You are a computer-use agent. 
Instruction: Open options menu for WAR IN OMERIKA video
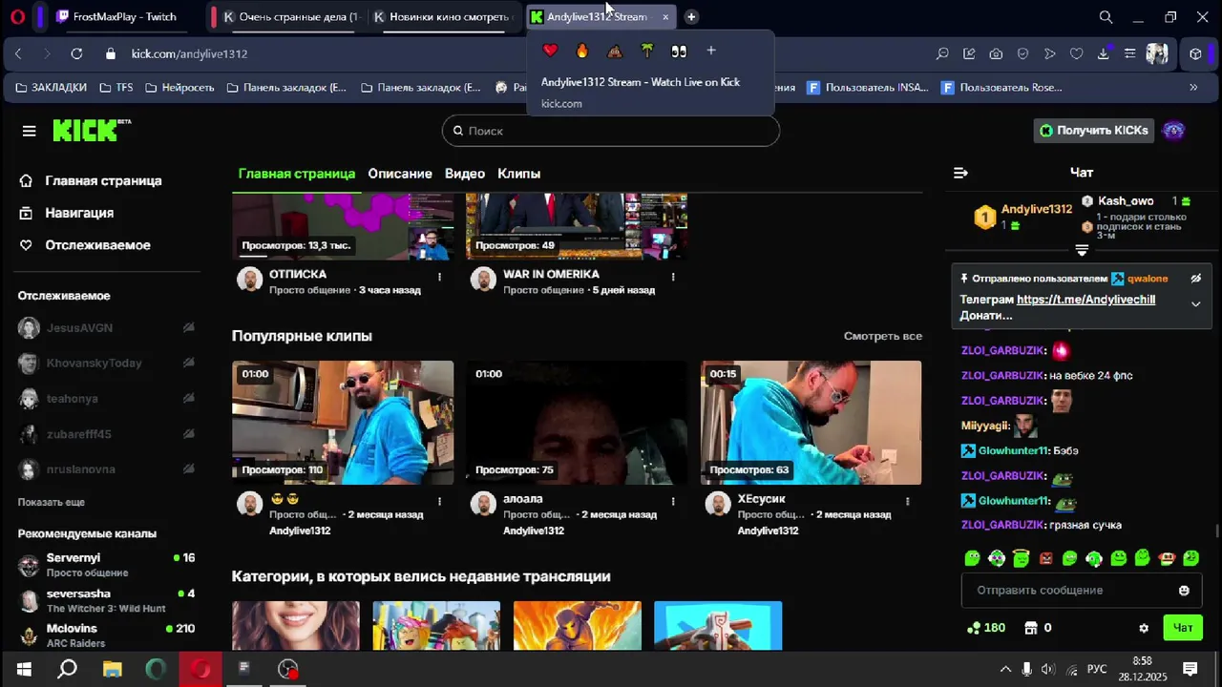click(673, 277)
